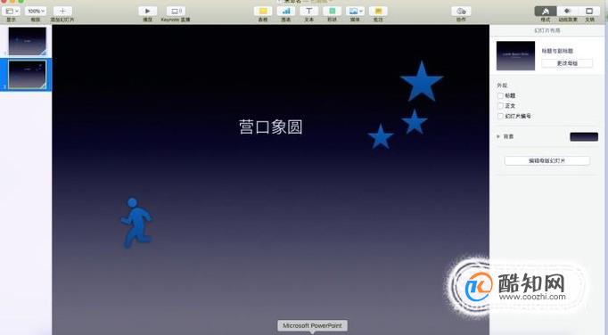This screenshot has width=608, height=335.
Task: Open the Shape insert icon
Action: (333, 12)
